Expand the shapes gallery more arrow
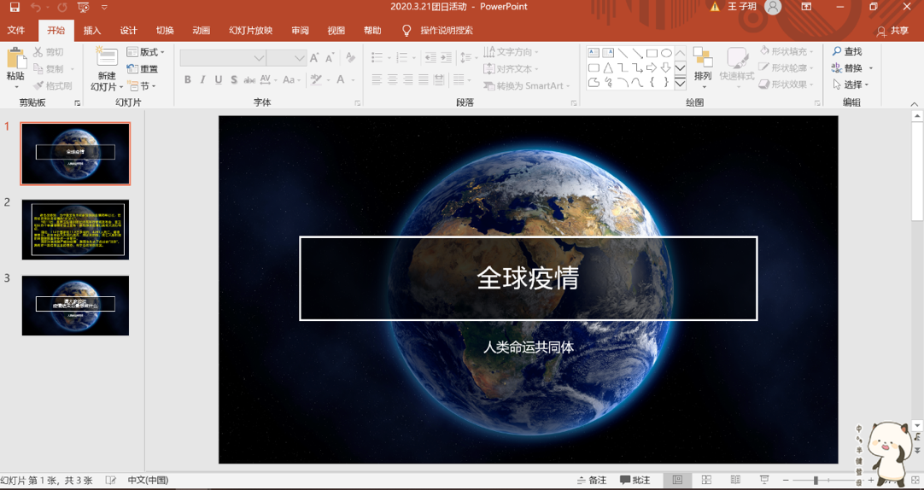 tap(681, 84)
